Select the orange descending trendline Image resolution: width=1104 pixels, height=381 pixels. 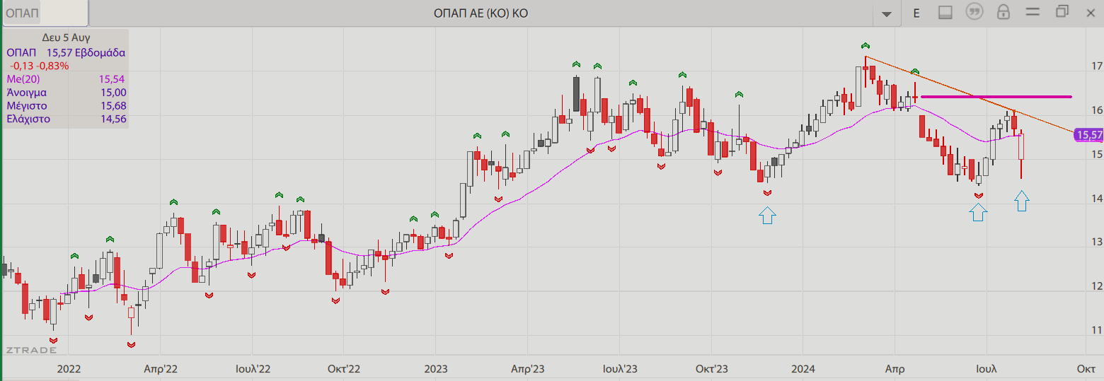(970, 94)
